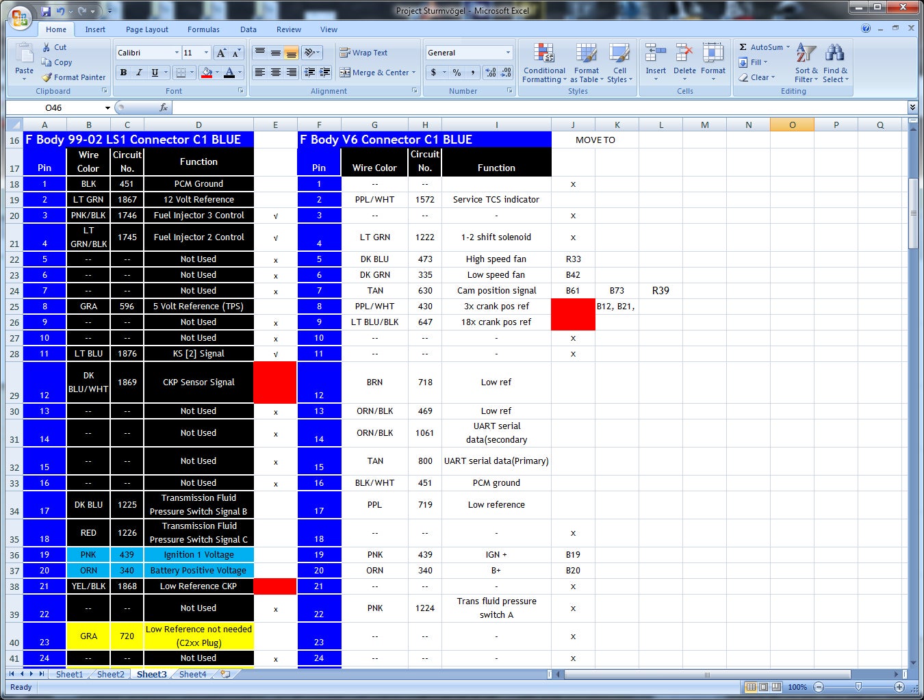Click the Delete cells icon
Viewport: 924px width, 700px height.
pyautogui.click(x=684, y=53)
